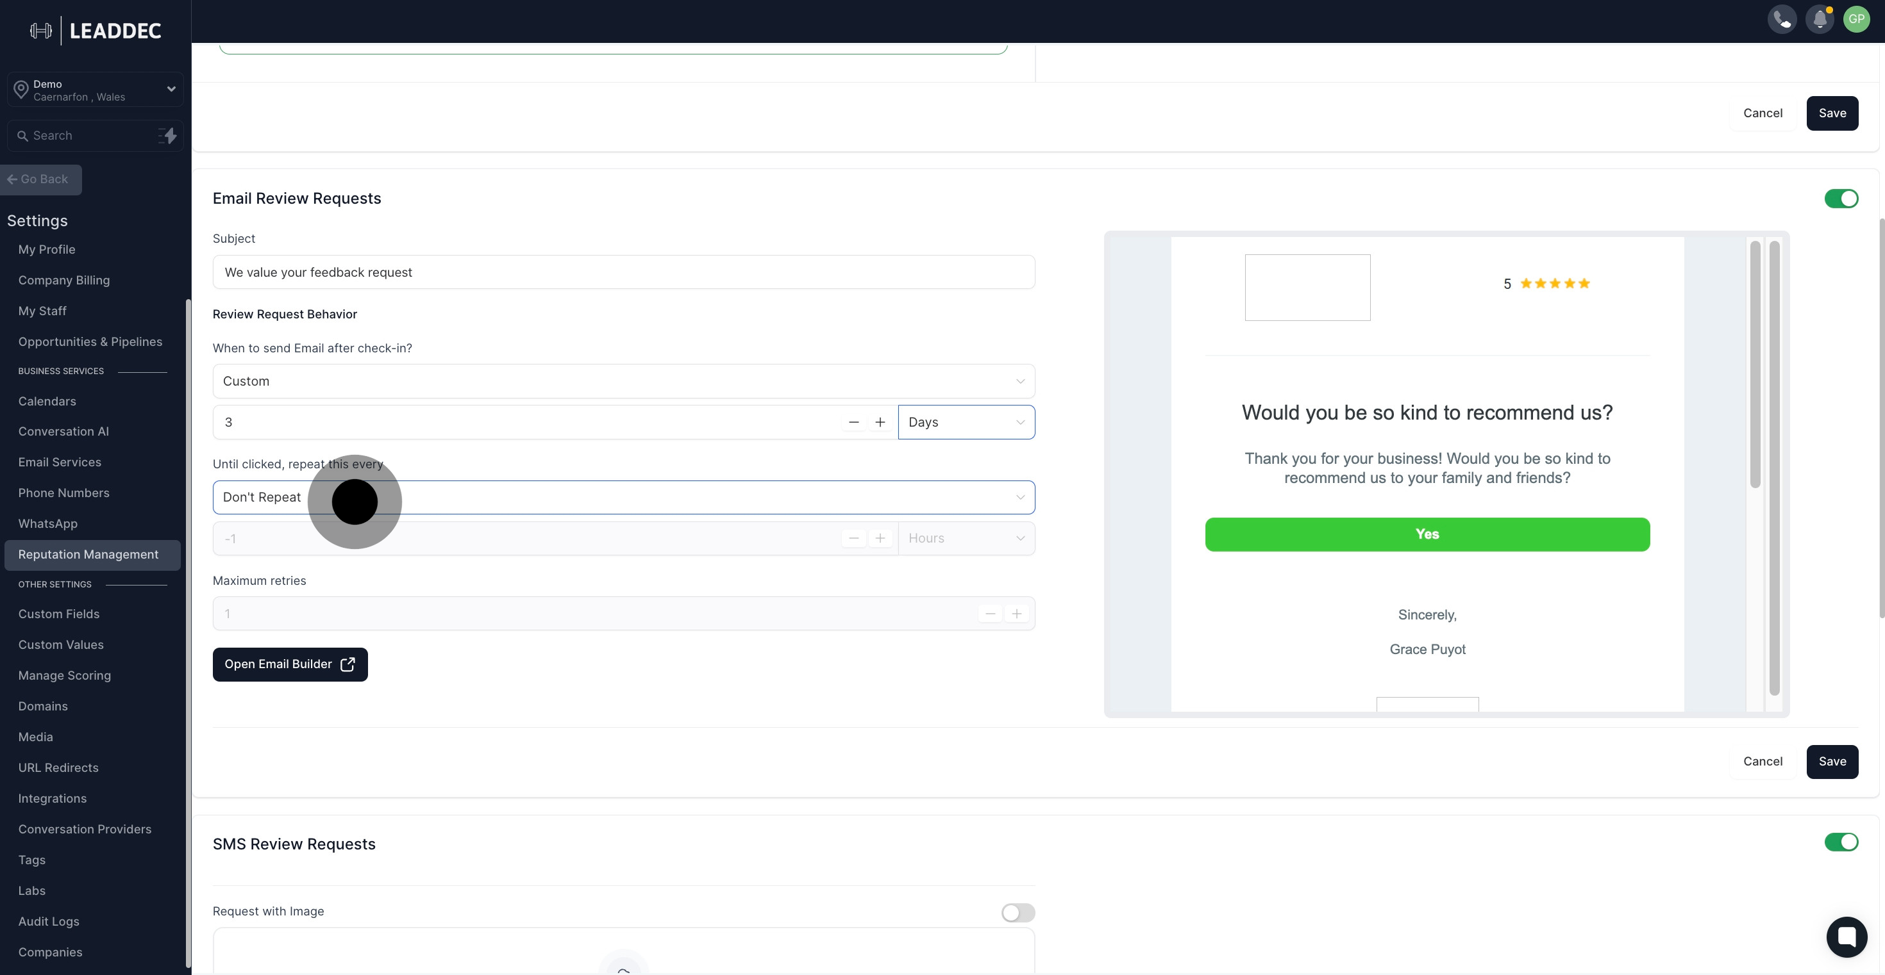The image size is (1885, 975).
Task: Expand the Demo location switcher
Action: coord(95,90)
